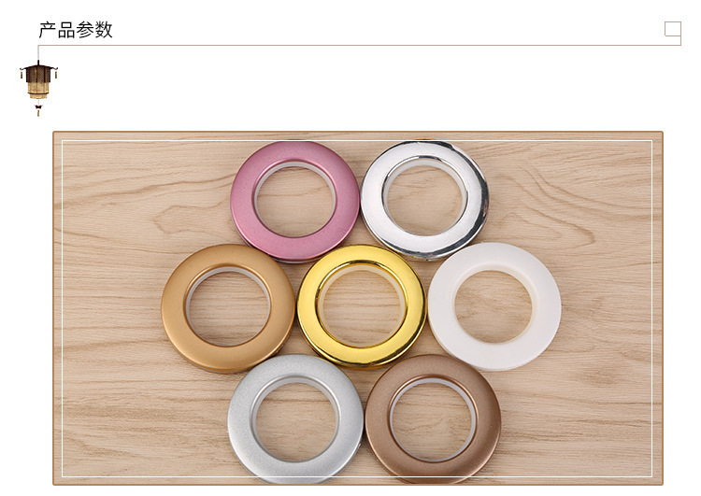701x496 pixels.
Task: Click inside the matte silver ring's hole
Action: [295, 421]
